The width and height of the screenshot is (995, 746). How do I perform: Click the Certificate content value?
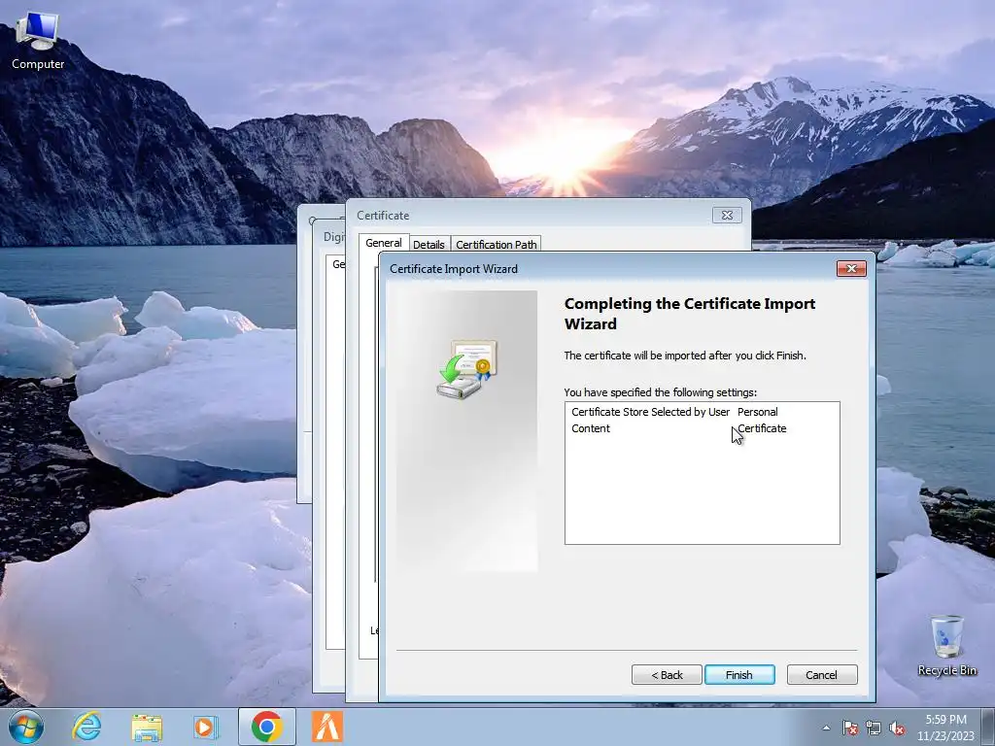762,428
